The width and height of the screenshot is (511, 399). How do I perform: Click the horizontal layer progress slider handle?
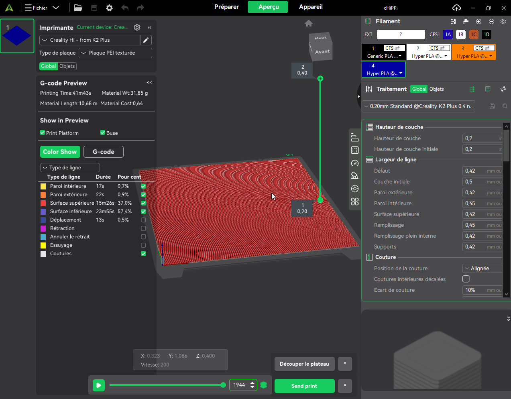pyautogui.click(x=223, y=385)
